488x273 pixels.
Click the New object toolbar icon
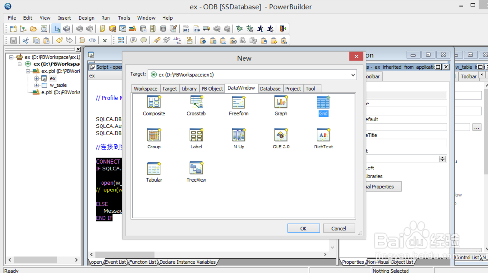click(x=13, y=29)
